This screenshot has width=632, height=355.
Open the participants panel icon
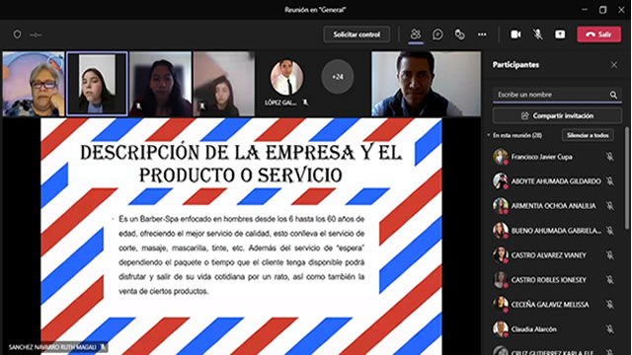click(415, 35)
